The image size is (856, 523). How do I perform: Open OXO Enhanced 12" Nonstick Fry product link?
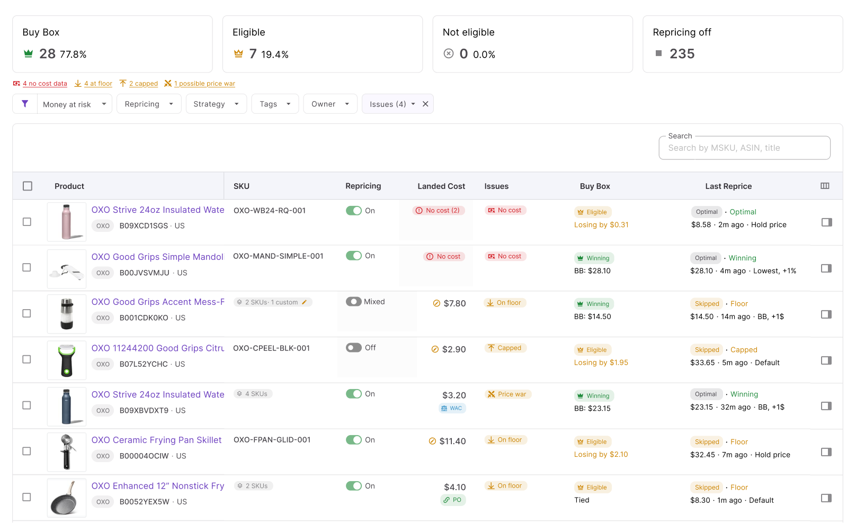click(158, 486)
